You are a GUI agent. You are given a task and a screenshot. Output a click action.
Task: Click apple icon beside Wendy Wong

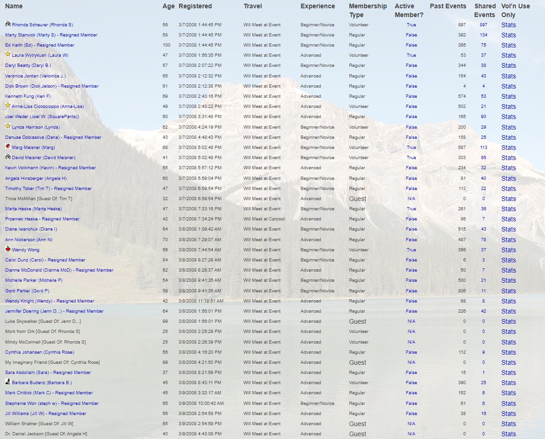8,249
